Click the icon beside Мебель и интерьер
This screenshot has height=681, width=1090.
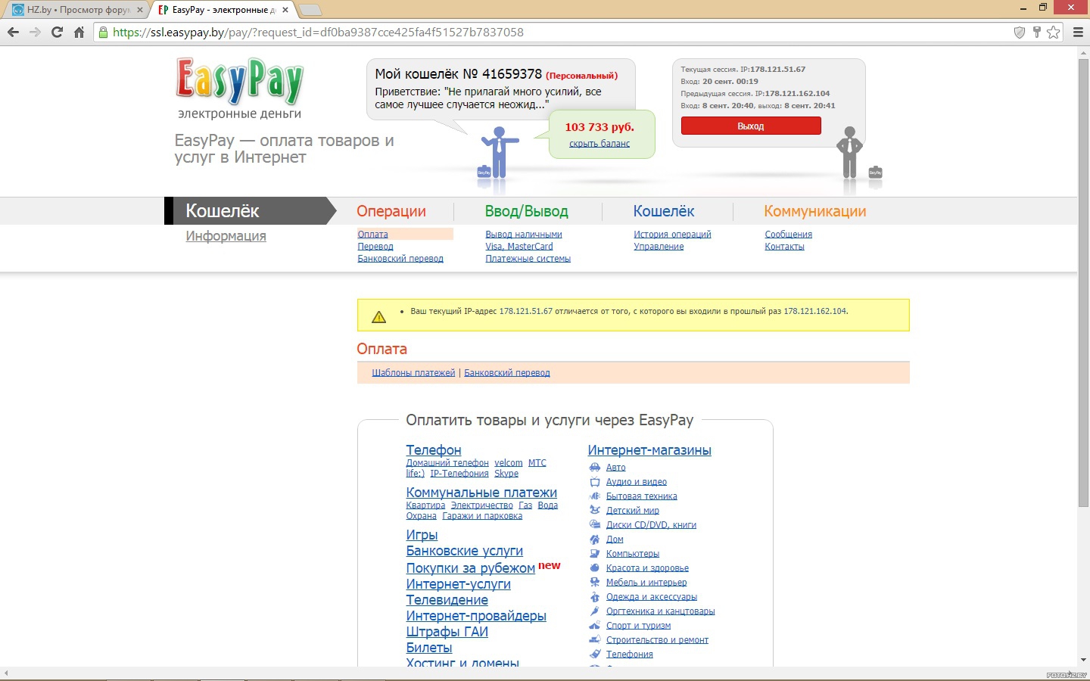click(x=595, y=583)
